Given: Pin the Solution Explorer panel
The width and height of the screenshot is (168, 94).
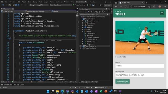Looking at the screenshot, I should 107,9.
